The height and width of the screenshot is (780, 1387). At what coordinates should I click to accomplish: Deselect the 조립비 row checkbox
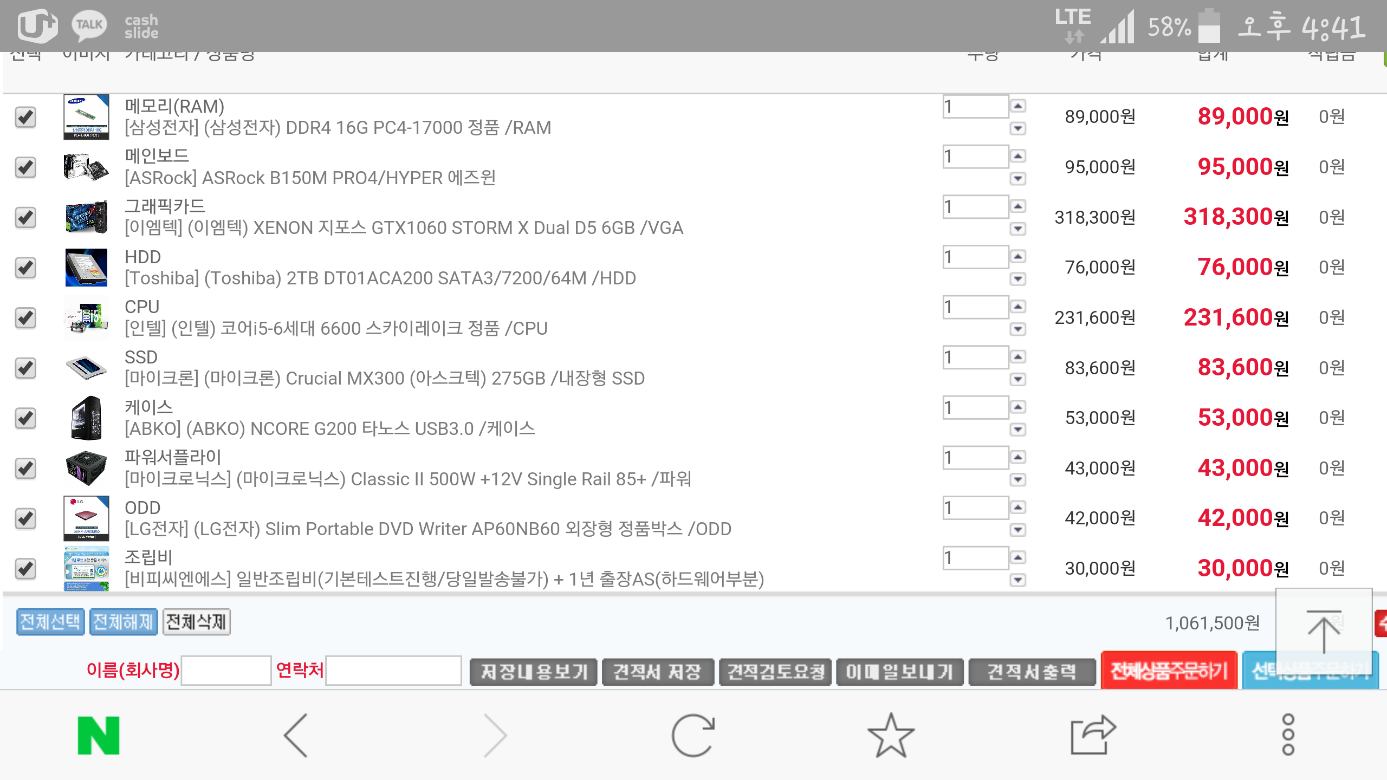point(25,569)
